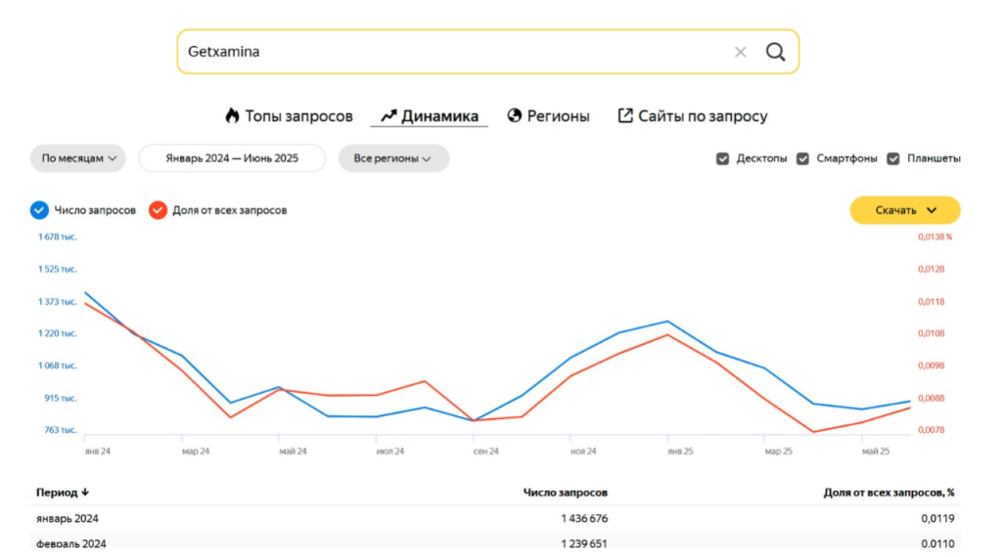Uncheck the Десктопы checkbox
1002x557 pixels.
(x=723, y=158)
